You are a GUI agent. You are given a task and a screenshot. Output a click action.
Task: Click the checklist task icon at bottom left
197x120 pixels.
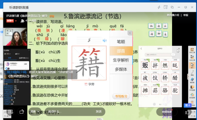pyautogui.click(x=11, y=111)
